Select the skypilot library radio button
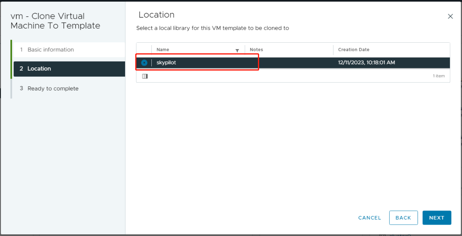This screenshot has height=236, width=462. coord(144,63)
